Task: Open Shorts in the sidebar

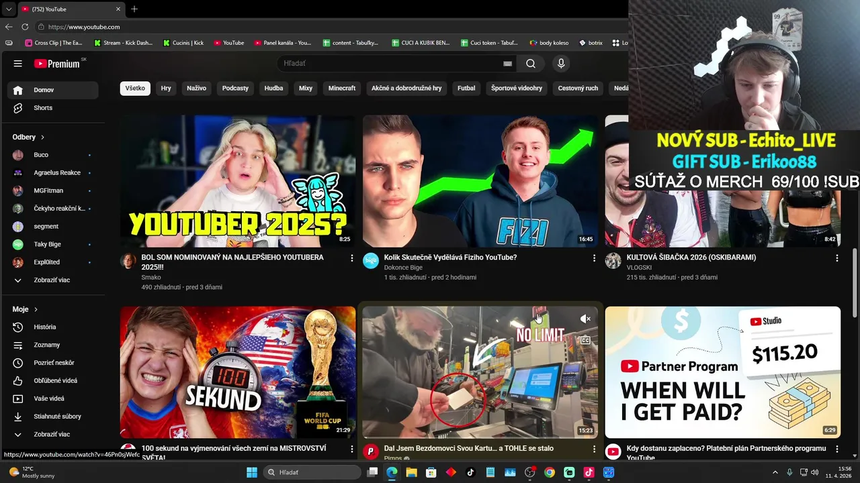Action: (53, 108)
